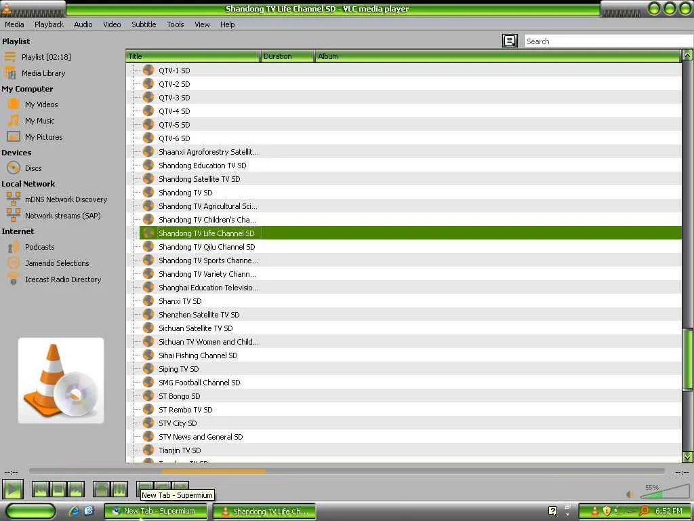The height and width of the screenshot is (521, 694).
Task: Click the scroll-up arrow of playlist scrollbar
Action: pyautogui.click(x=687, y=55)
